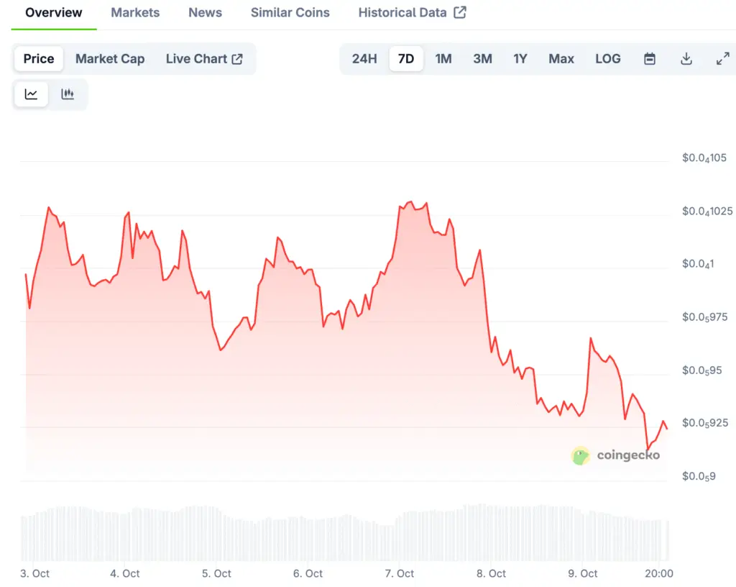Image resolution: width=736 pixels, height=587 pixels.
Task: Select the 1Y time range
Action: tap(520, 59)
